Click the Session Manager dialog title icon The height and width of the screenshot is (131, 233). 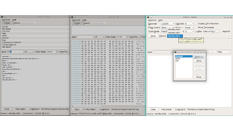175,52
